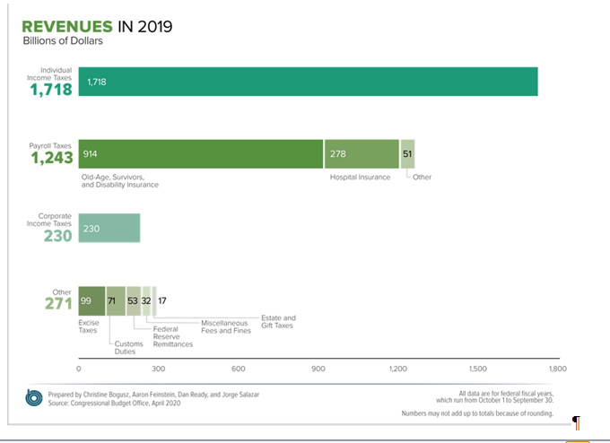
Task: Click the 'All data are for federal fiscal years' note
Action: (x=494, y=396)
